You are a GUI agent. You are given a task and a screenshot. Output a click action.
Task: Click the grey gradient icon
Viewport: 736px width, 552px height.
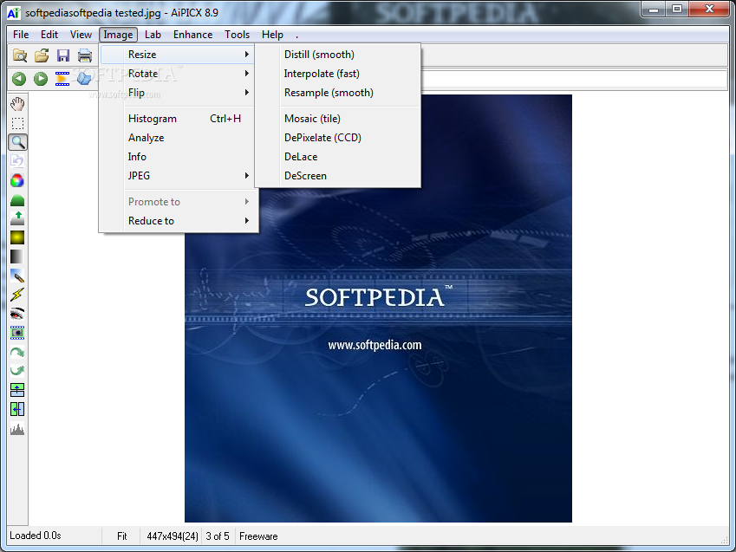(x=17, y=257)
